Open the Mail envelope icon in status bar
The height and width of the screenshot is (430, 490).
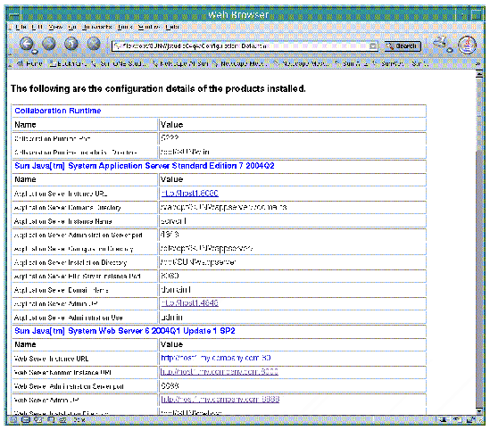point(26,420)
